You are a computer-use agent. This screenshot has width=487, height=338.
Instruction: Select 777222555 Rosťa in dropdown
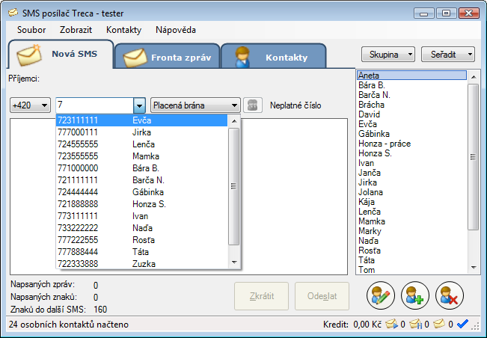[141, 239]
